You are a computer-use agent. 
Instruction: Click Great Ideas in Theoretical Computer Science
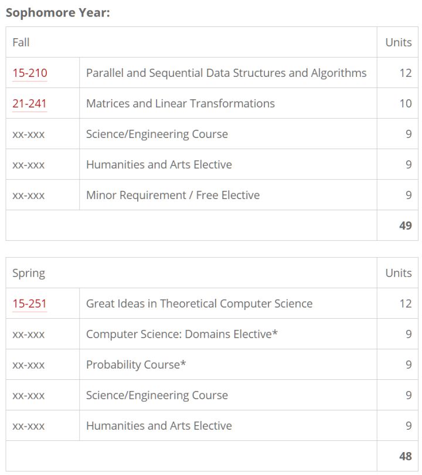(x=199, y=304)
